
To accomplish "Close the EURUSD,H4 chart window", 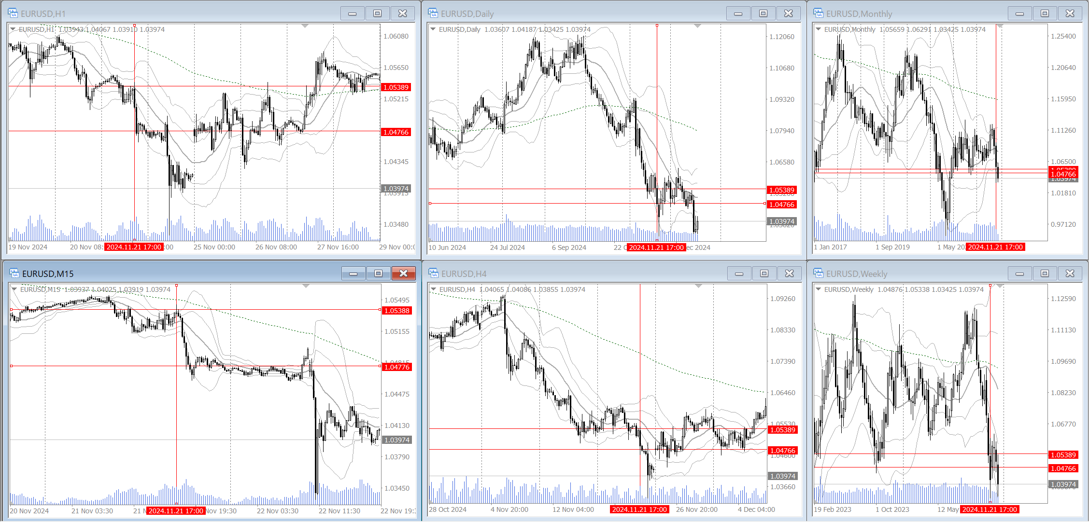I will click(x=790, y=274).
